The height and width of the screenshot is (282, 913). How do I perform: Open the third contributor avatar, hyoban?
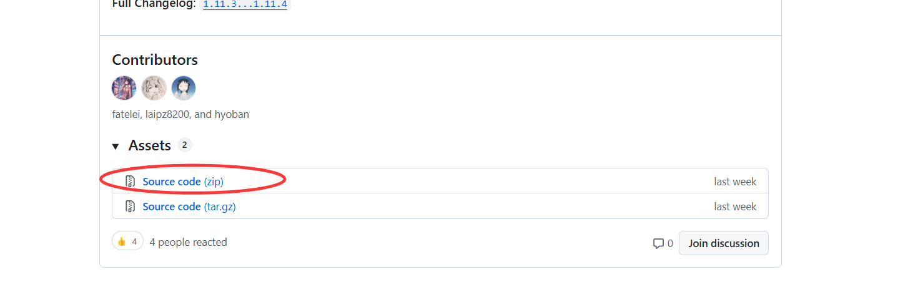pyautogui.click(x=184, y=88)
